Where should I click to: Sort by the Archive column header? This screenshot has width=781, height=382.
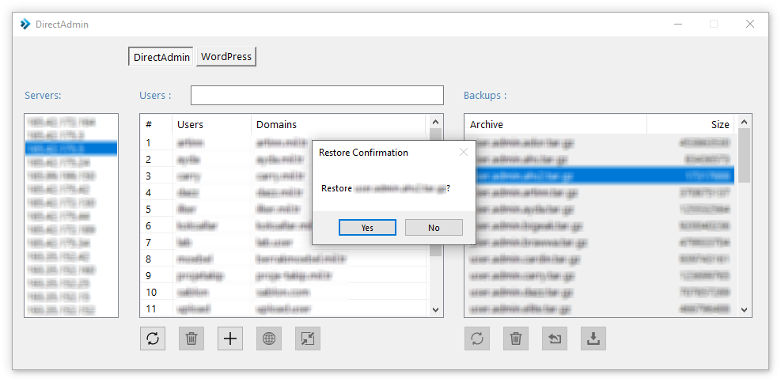point(555,124)
